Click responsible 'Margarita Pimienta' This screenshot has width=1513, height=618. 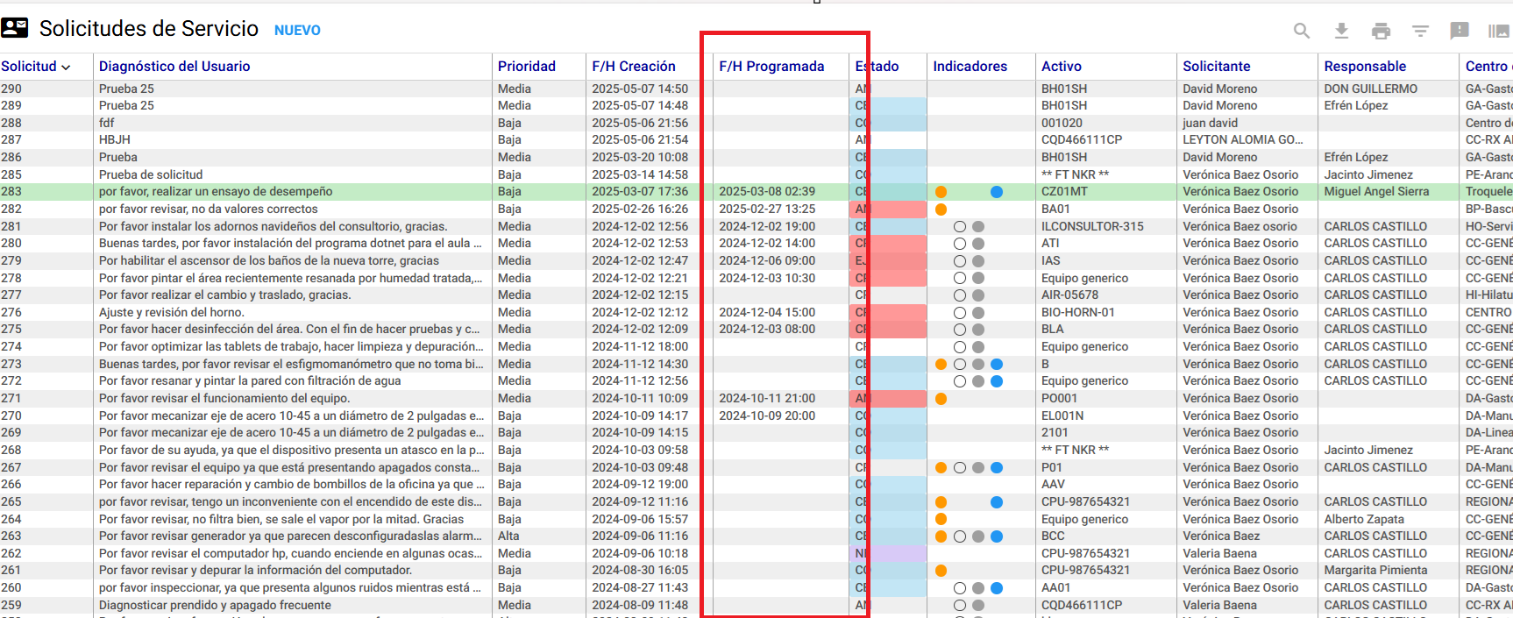tap(1375, 571)
